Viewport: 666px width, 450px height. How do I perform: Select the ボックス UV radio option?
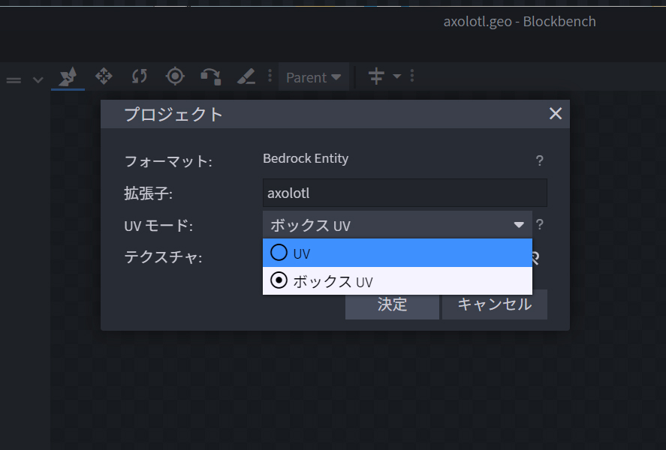pyautogui.click(x=397, y=281)
